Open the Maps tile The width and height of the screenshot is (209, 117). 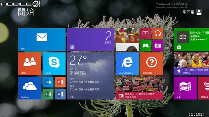tap(185, 88)
